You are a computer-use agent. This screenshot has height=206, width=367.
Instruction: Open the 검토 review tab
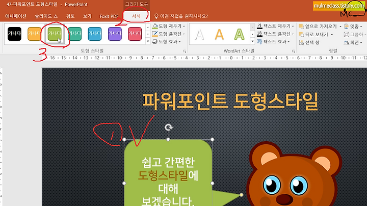coord(70,16)
